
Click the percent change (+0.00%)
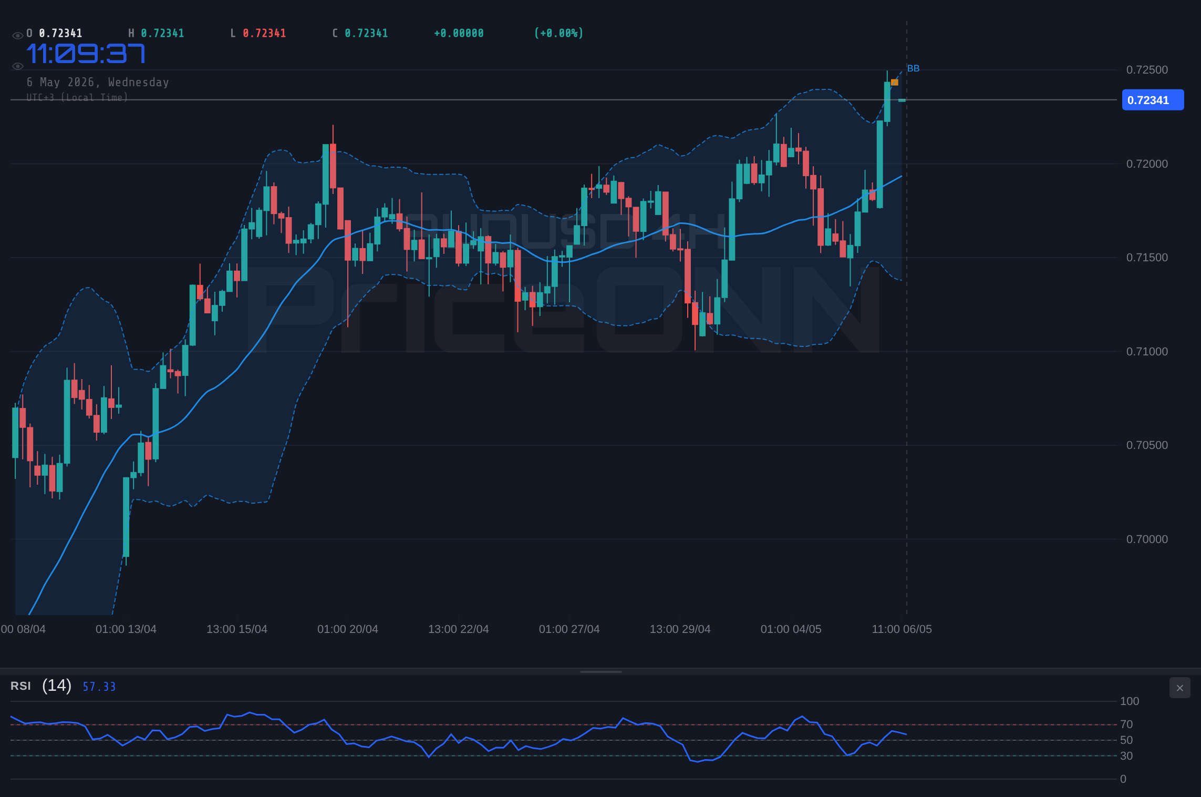(558, 33)
